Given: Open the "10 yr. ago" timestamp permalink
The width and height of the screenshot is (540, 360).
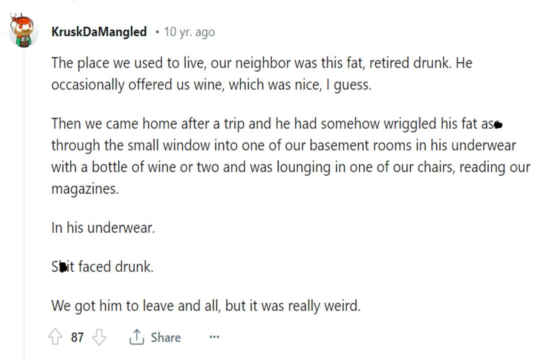Looking at the screenshot, I should [189, 32].
